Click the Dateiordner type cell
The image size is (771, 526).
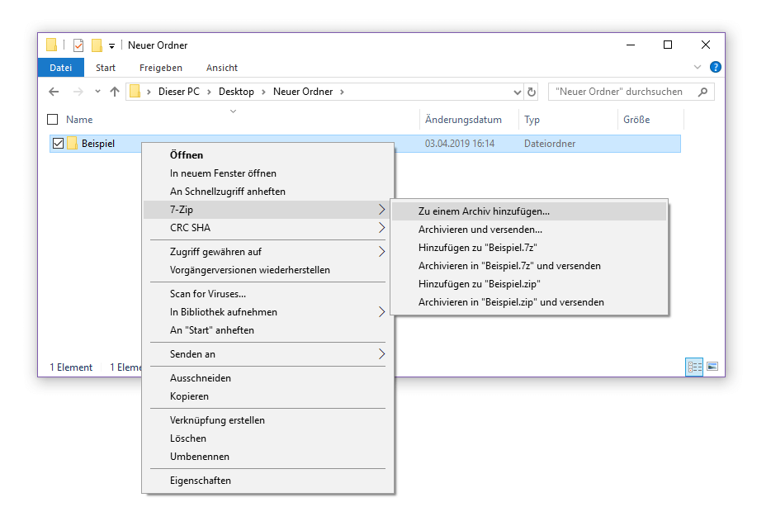click(x=550, y=144)
